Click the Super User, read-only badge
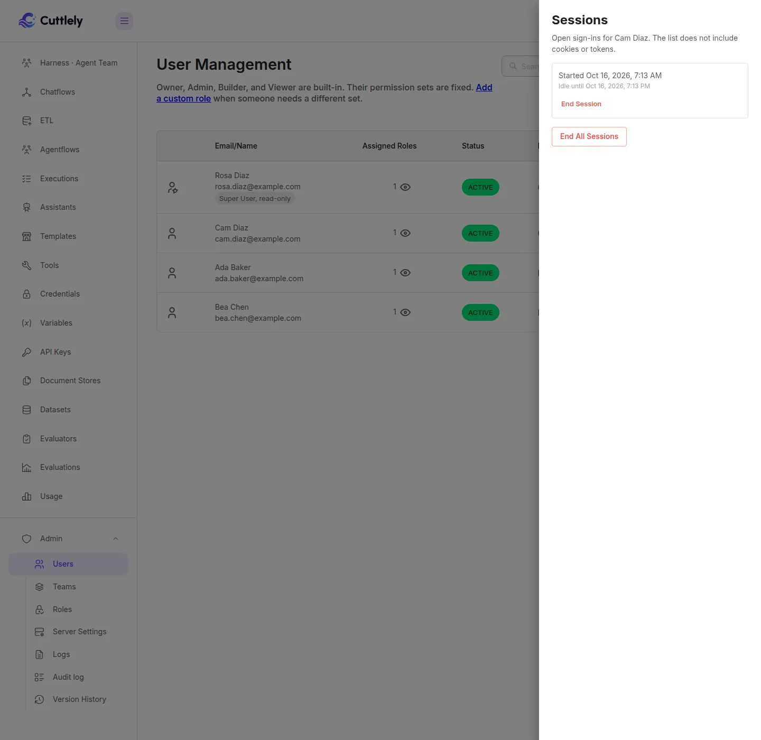761x740 pixels. tap(255, 199)
